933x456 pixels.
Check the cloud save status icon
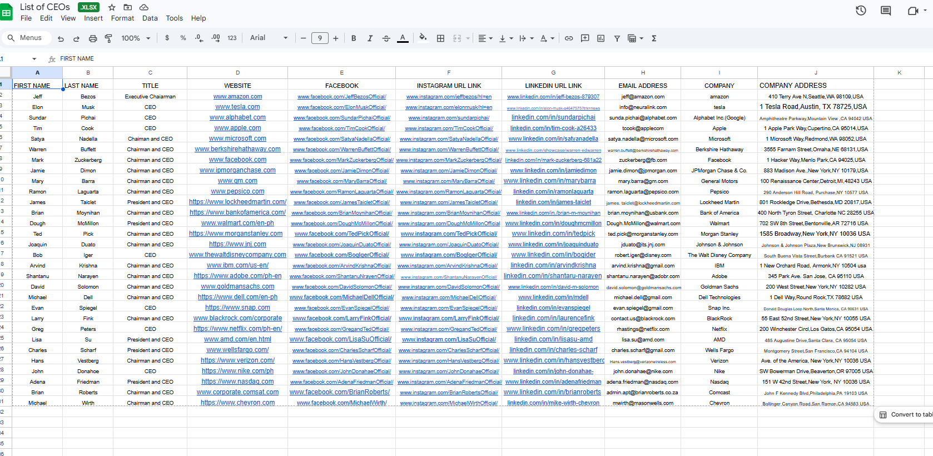point(144,7)
